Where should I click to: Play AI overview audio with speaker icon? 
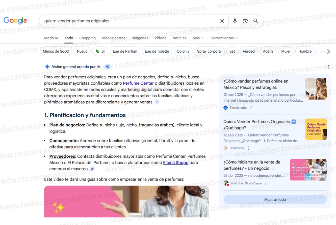(108, 67)
